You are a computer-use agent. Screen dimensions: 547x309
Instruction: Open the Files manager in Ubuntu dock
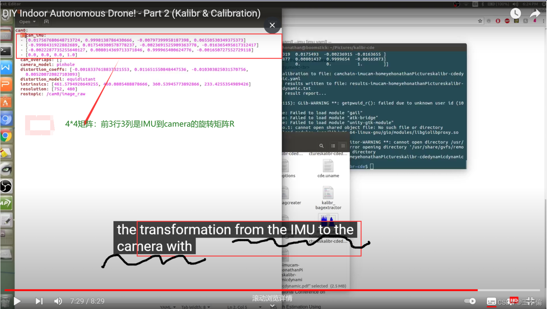tap(6, 34)
